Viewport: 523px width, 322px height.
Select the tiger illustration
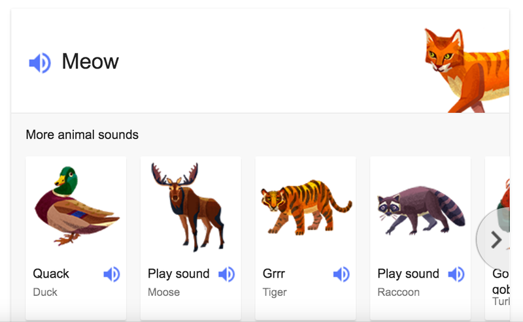(x=305, y=209)
